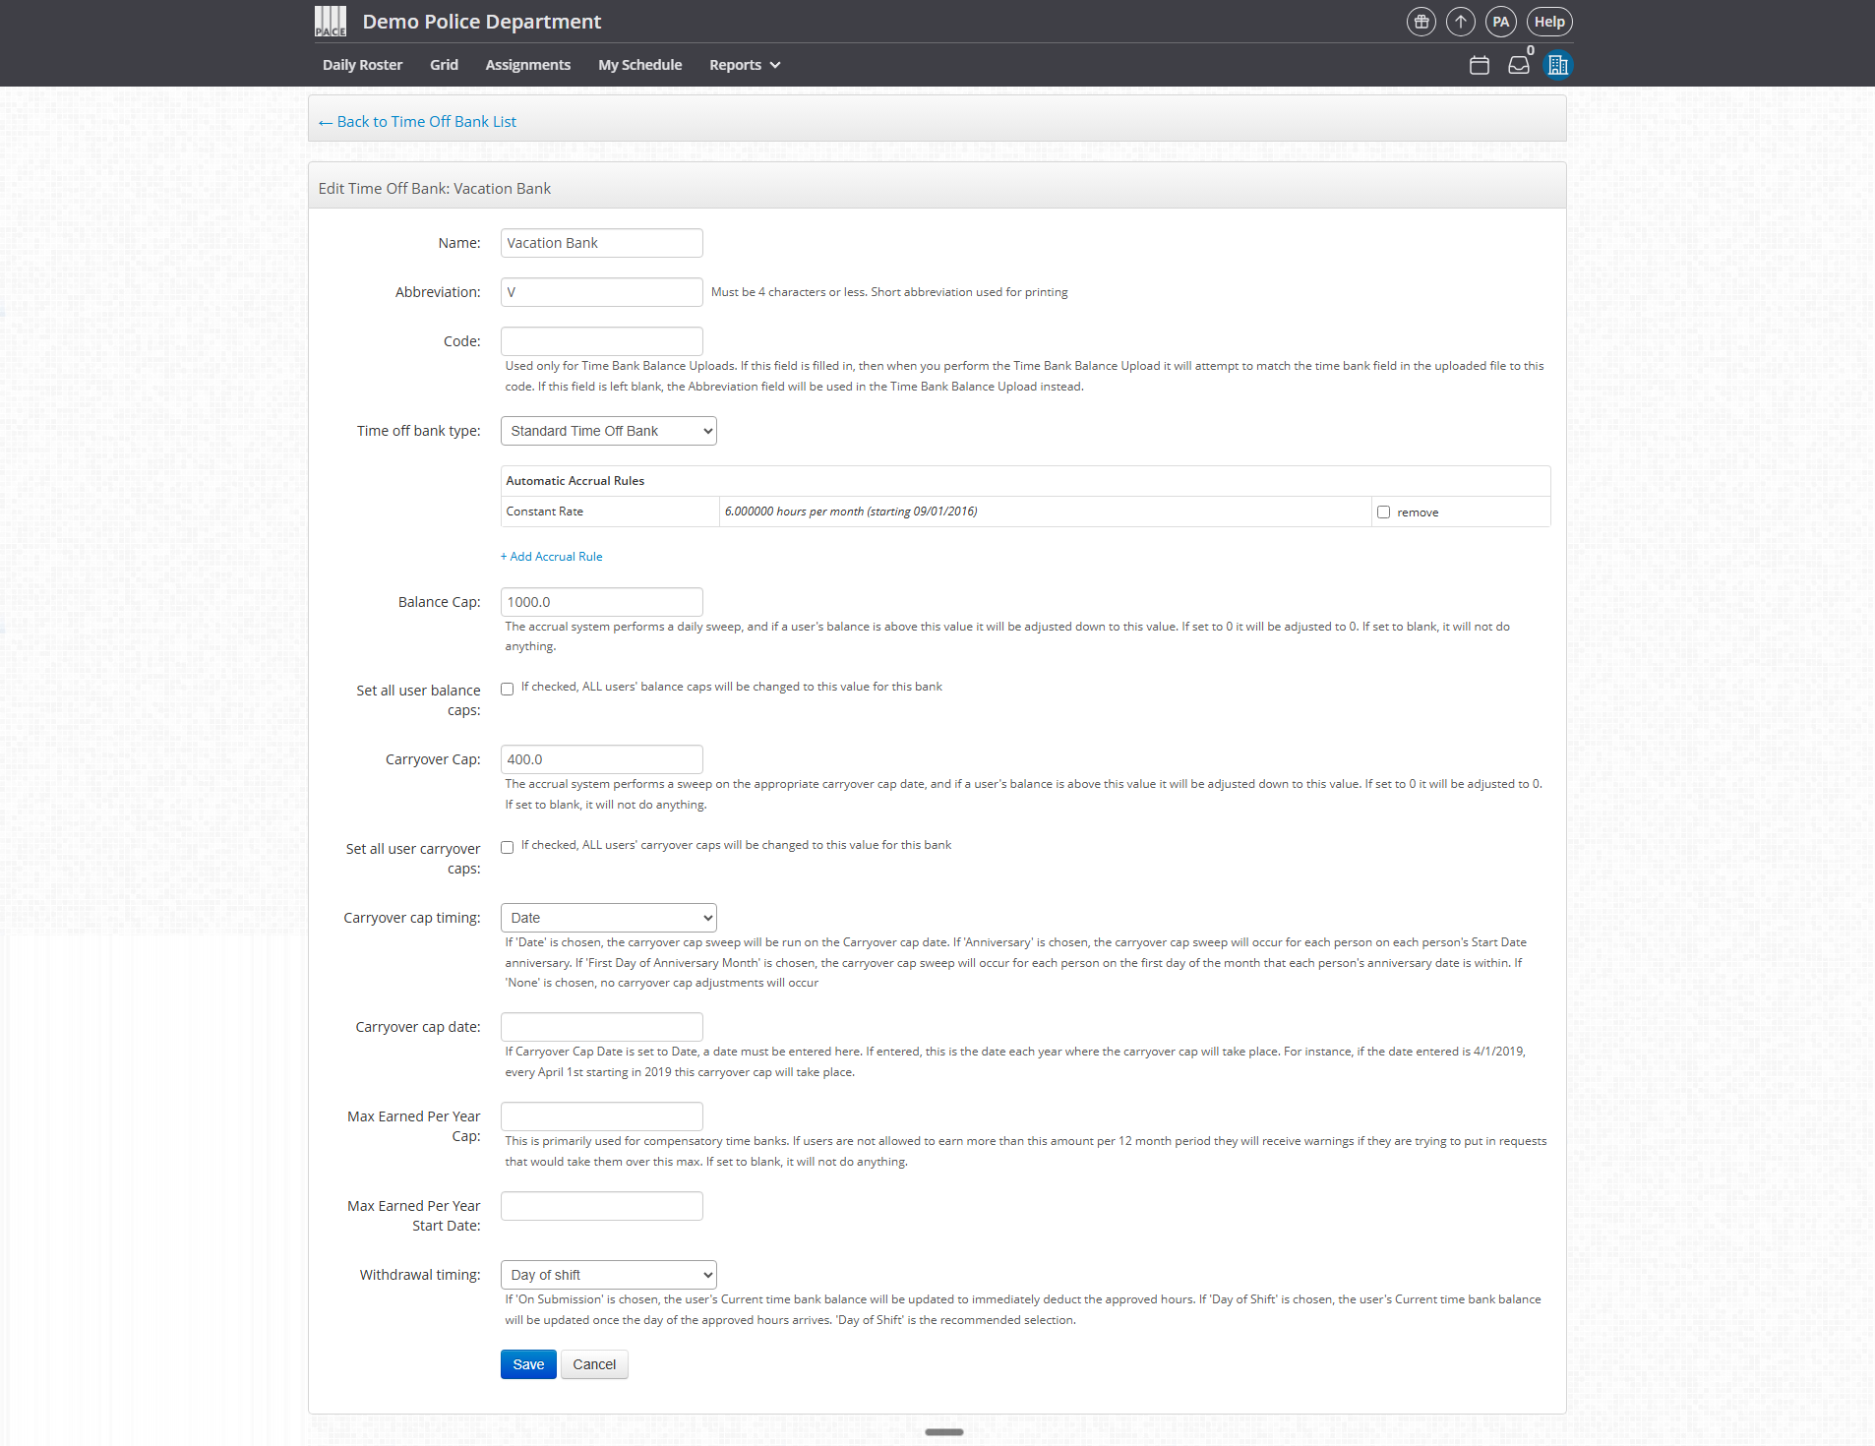The height and width of the screenshot is (1446, 1875).
Task: Open the Withdrawal timing dropdown
Action: [x=609, y=1275]
